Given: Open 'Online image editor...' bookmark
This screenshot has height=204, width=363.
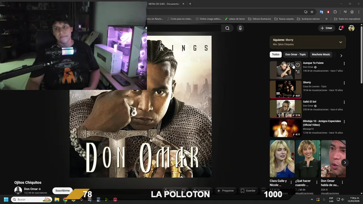Looking at the screenshot, I should pos(208,19).
